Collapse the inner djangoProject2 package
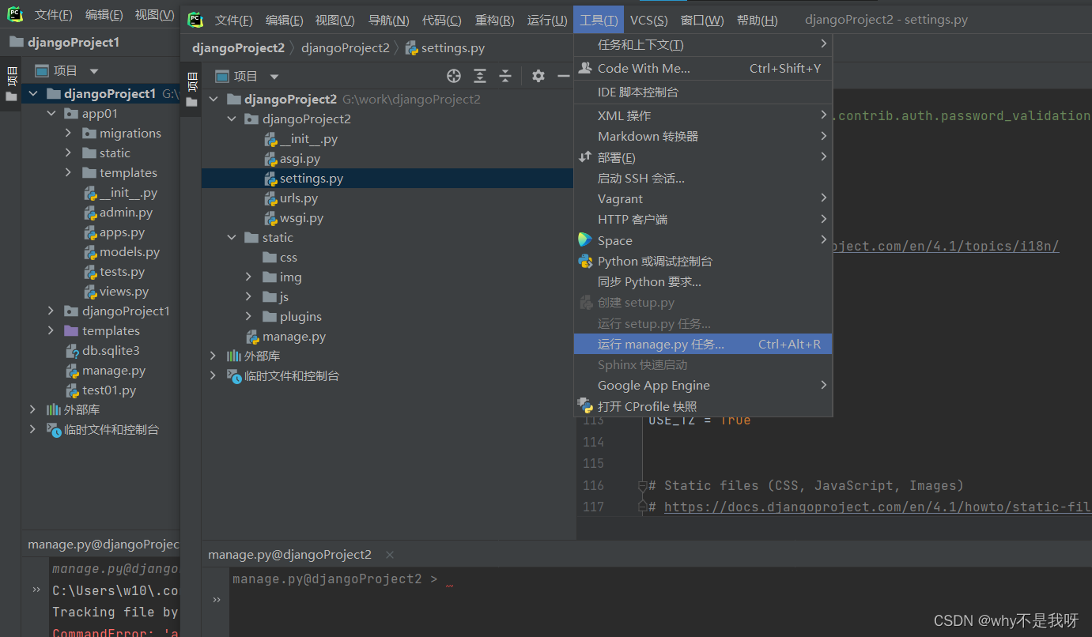Image resolution: width=1092 pixels, height=637 pixels. 231,119
